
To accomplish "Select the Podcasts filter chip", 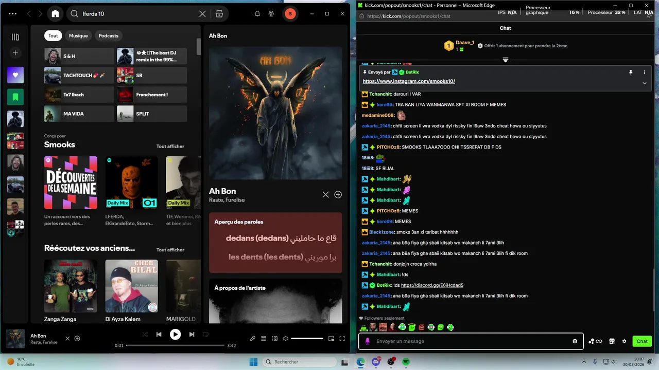I will tap(109, 35).
